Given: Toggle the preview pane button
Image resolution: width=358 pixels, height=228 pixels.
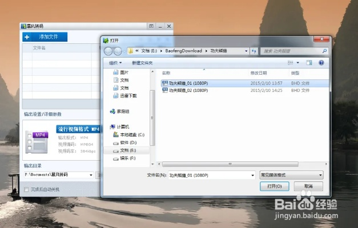Looking at the screenshot, I should tap(309, 62).
